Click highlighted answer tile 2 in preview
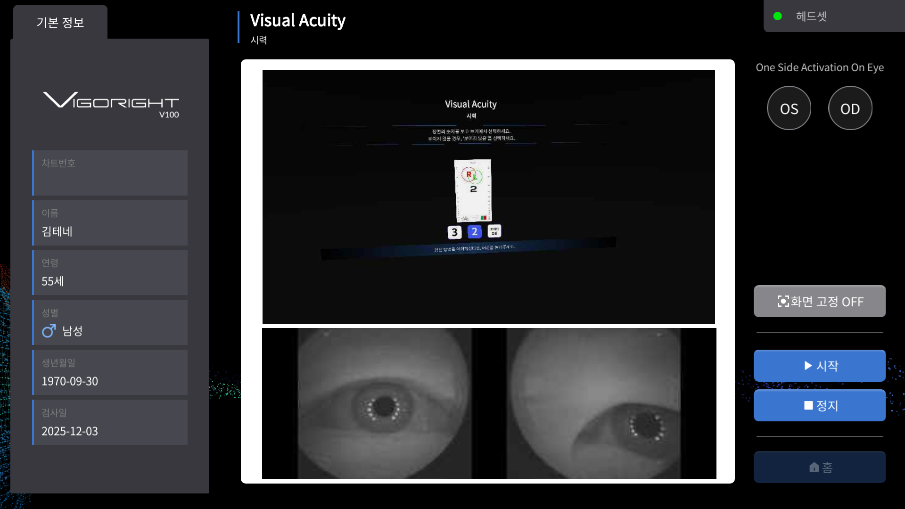Screen dimensions: 905x509 474,231
